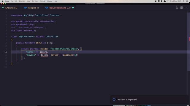The height and width of the screenshot is (106, 190).
Task: Open the View menu
Action: tap(28, 1)
